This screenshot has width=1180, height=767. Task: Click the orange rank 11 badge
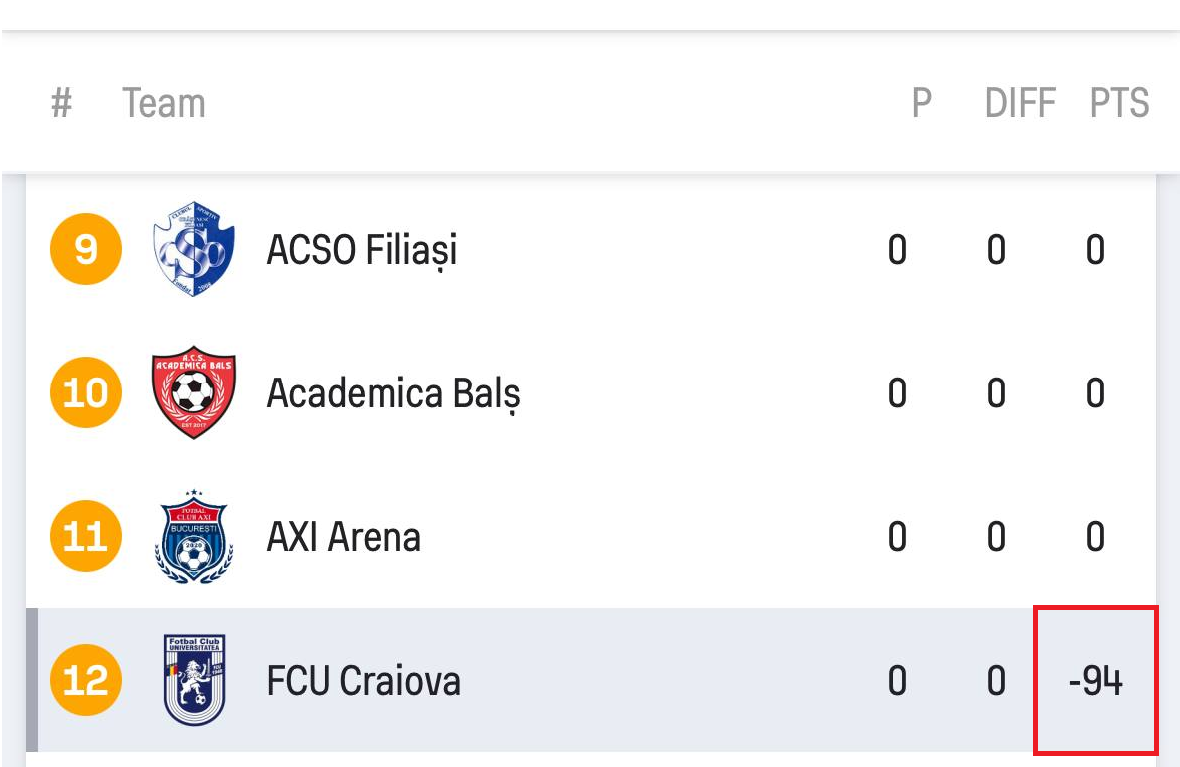pyautogui.click(x=86, y=536)
